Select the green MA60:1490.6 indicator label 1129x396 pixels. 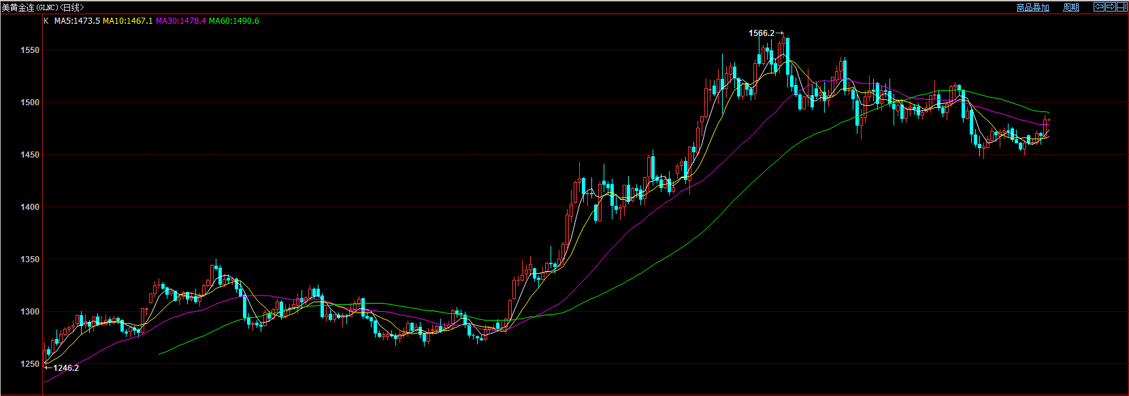coord(233,21)
